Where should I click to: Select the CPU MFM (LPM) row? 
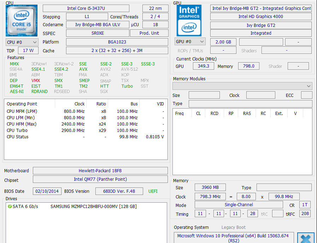86,111
